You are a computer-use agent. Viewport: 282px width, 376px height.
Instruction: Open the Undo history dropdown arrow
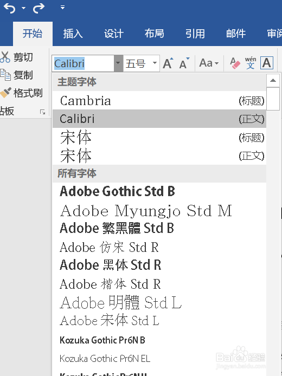23,8
